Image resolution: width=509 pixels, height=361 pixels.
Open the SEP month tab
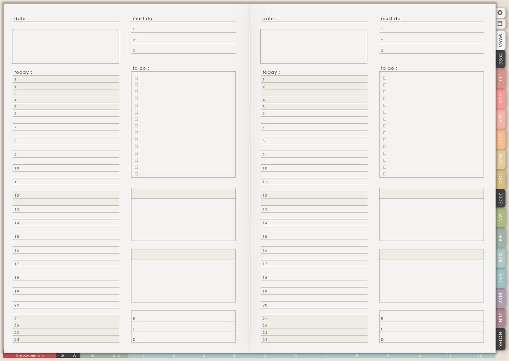pyautogui.click(x=501, y=119)
